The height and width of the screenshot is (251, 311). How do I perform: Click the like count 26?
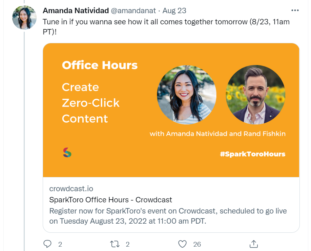[x=197, y=245]
